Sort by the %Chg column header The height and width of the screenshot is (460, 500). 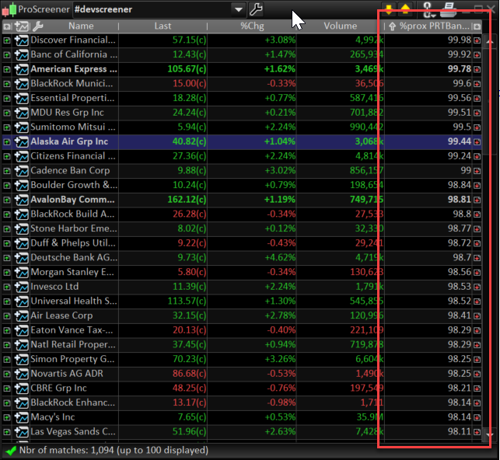coord(252,26)
